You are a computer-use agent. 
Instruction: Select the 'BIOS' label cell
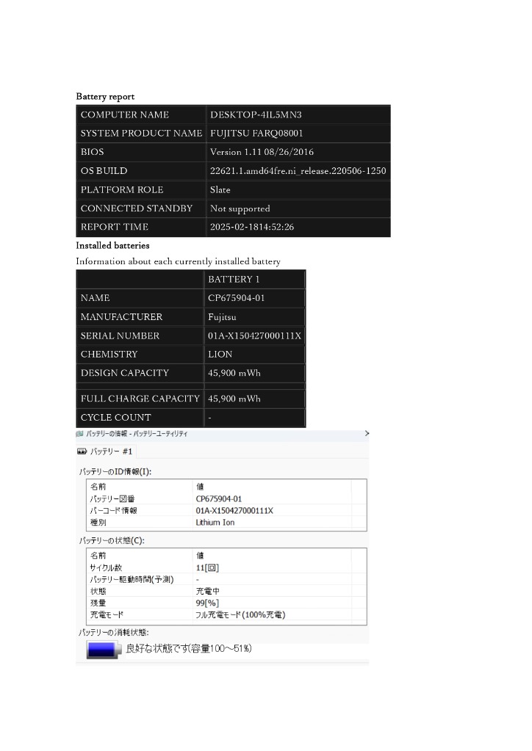pyautogui.click(x=141, y=152)
